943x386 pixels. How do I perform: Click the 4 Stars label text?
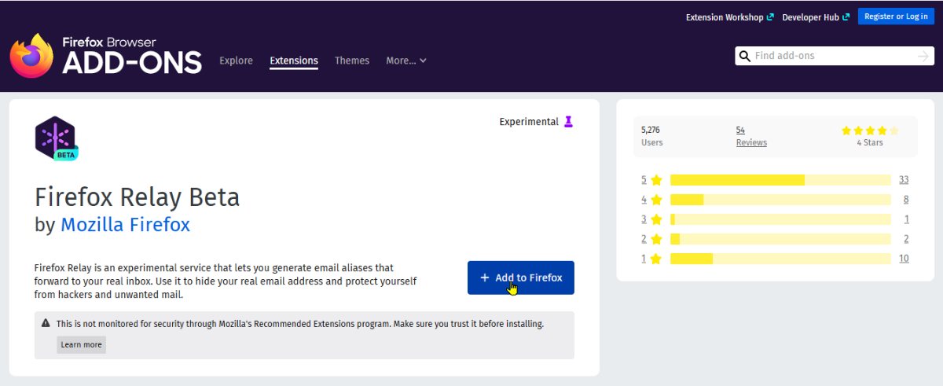click(870, 143)
